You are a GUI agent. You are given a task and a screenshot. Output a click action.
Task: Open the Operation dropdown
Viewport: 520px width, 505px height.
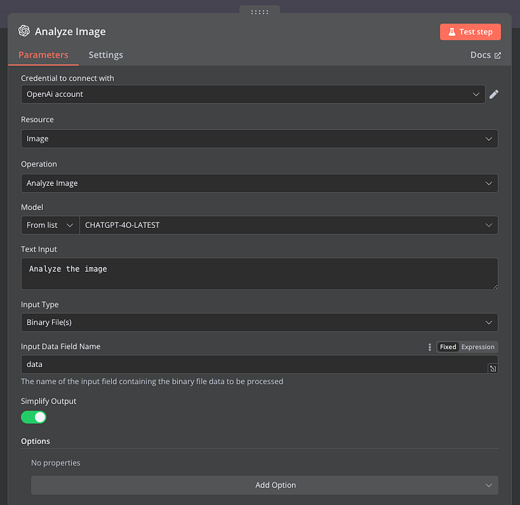[x=259, y=183]
